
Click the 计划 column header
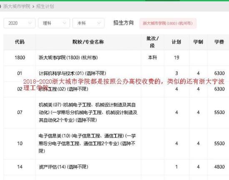176,42
